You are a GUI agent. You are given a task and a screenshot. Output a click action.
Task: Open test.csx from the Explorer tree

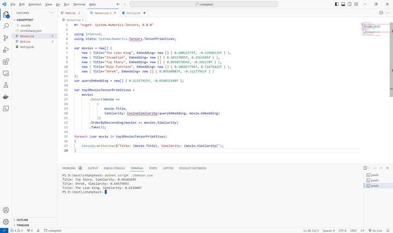[34, 41]
